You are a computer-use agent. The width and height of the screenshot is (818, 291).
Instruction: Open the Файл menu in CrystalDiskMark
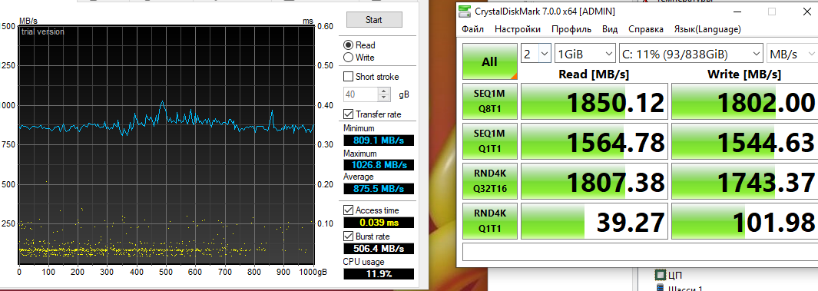472,29
